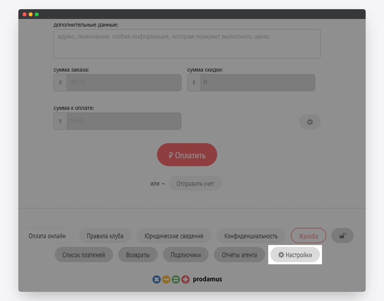The width and height of the screenshot is (384, 301).
Task: Click the Отправить счет button
Action: 195,184
